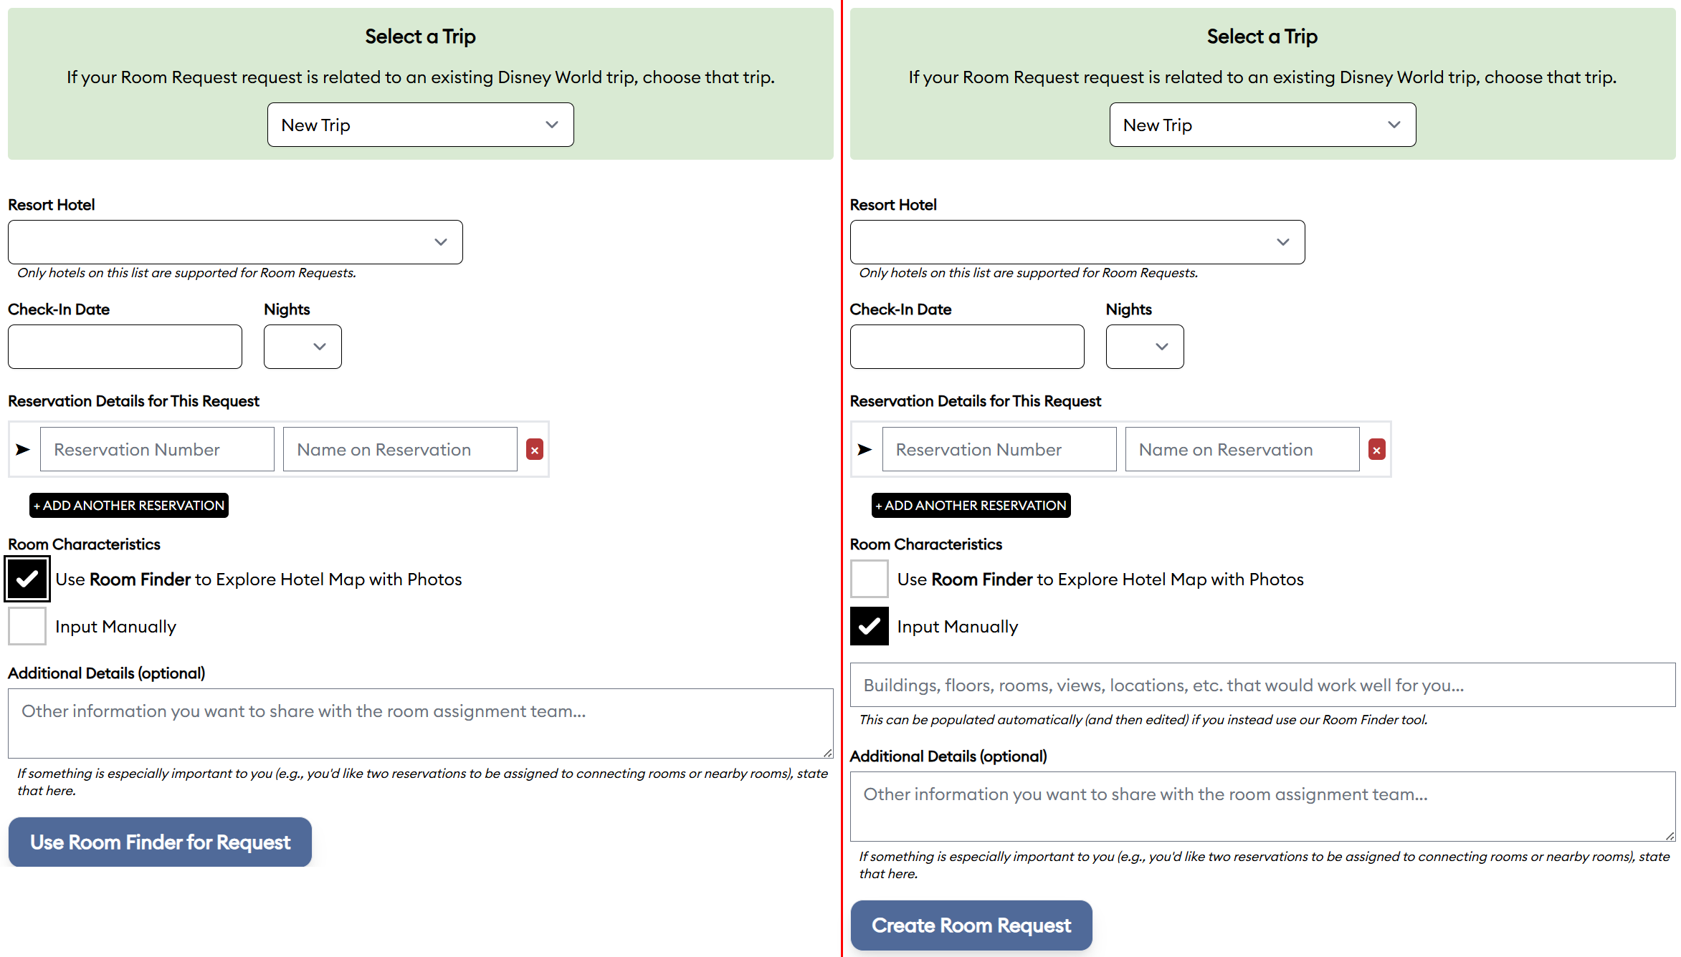Image resolution: width=1681 pixels, height=957 pixels.
Task: Click red remove reservation icon in right form
Action: click(1376, 449)
